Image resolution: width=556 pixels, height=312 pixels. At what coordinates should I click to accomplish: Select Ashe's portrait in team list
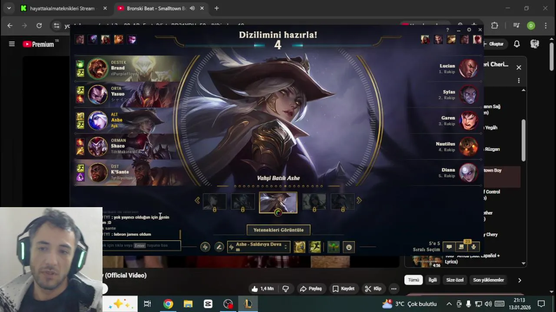click(x=98, y=120)
